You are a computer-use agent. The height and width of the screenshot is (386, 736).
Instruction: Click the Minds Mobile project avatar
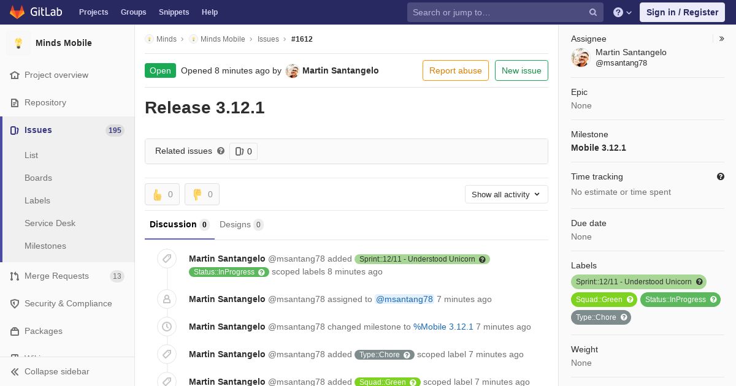tap(18, 43)
